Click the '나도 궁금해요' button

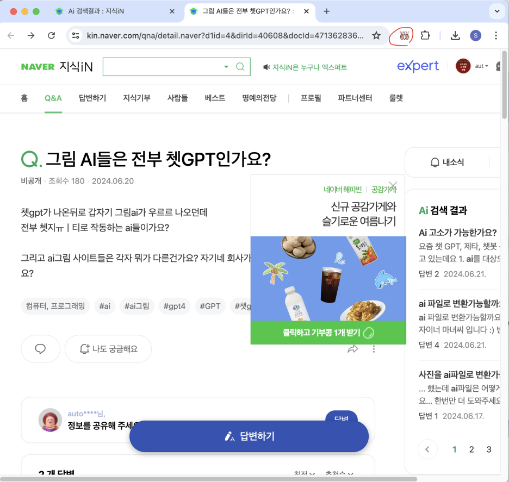pos(108,349)
